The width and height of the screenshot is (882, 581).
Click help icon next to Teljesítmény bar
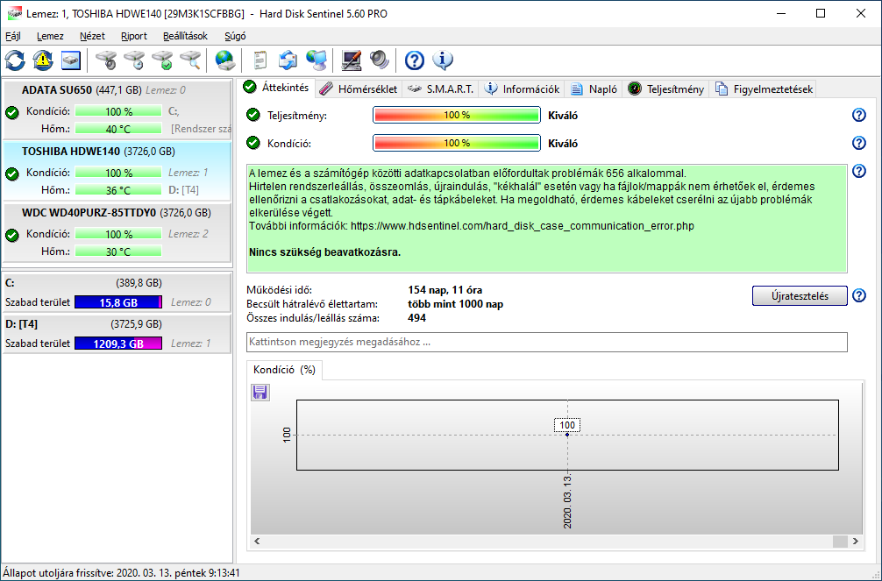[859, 115]
